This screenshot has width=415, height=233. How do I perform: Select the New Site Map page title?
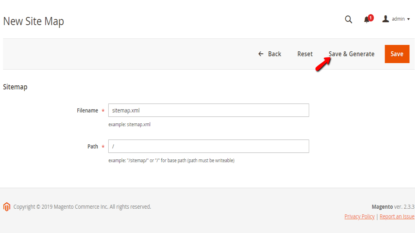tap(34, 21)
